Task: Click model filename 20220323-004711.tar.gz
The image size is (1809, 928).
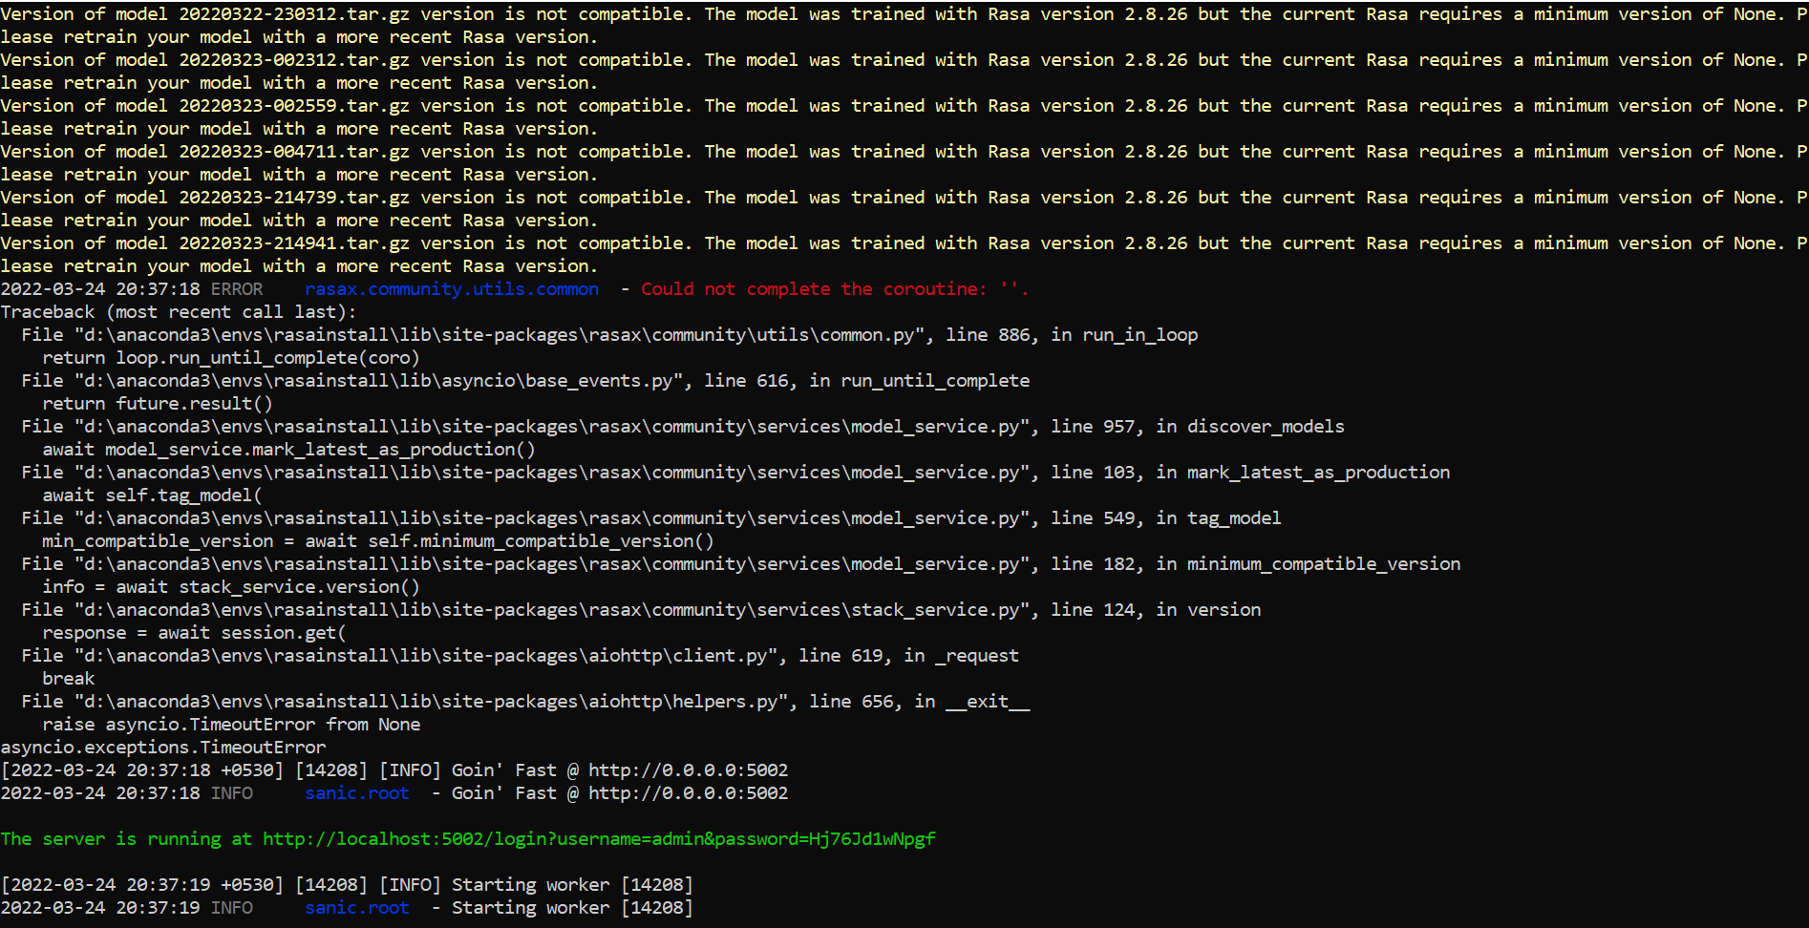Action: (294, 152)
